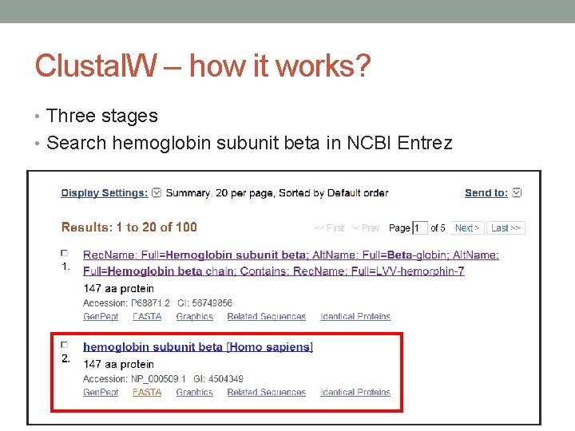Click the 'Three stages' bullet text
575x431 pixels.
[x=102, y=116]
